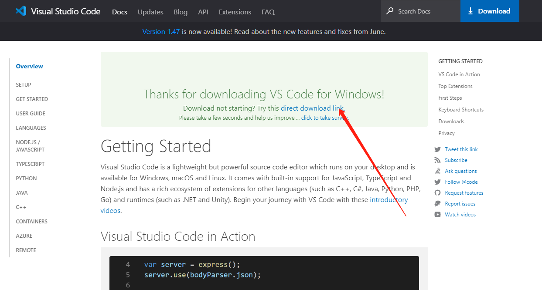Click the comment icon beside Report issues
Image resolution: width=542 pixels, height=290 pixels.
[x=437, y=204]
